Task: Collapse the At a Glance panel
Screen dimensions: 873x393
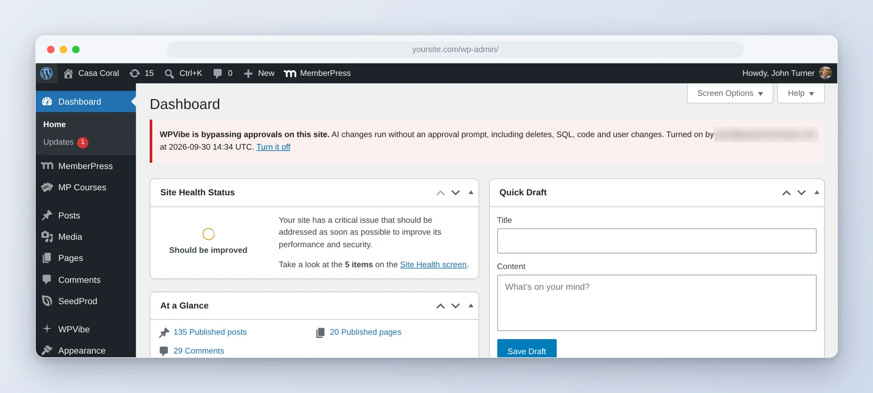Action: (471, 306)
